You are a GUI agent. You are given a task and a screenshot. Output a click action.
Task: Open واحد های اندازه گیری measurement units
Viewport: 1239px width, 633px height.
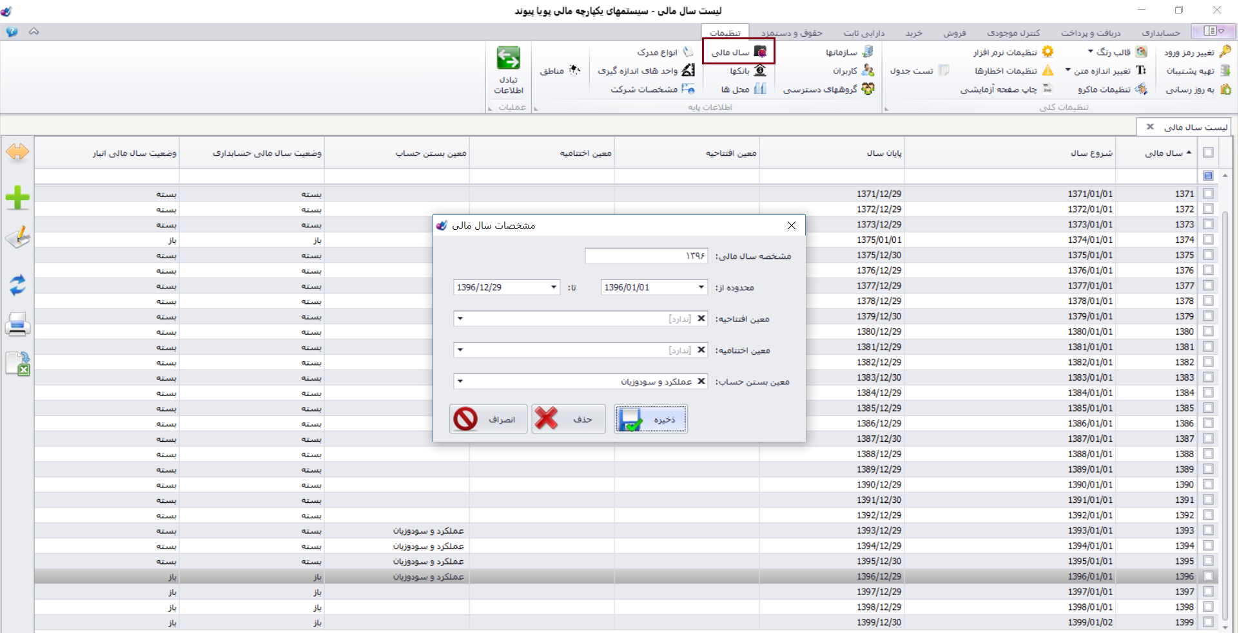tap(646, 71)
